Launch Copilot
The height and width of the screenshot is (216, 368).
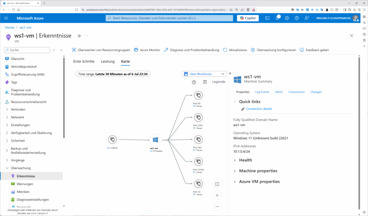[x=248, y=18]
